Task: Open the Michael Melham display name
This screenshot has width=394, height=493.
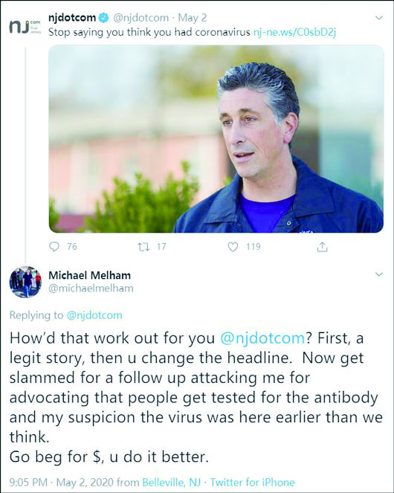Action: pyautogui.click(x=90, y=275)
